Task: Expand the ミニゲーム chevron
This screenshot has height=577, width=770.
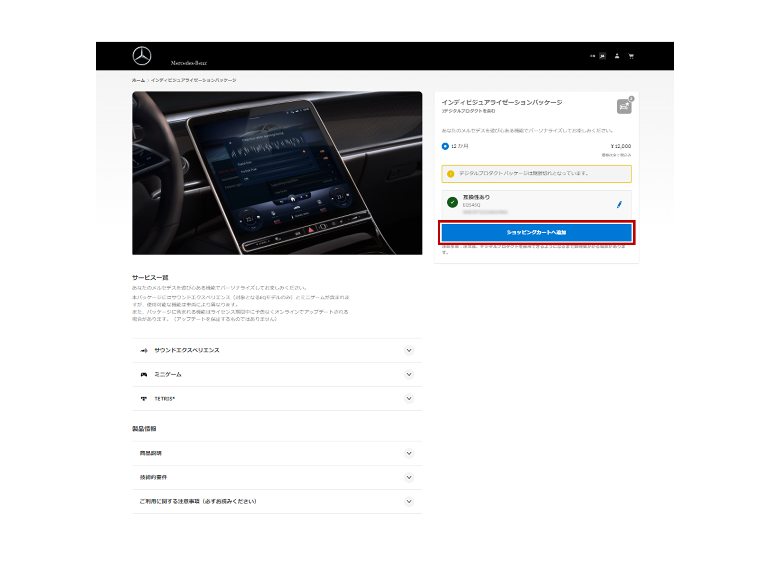Action: 409,374
